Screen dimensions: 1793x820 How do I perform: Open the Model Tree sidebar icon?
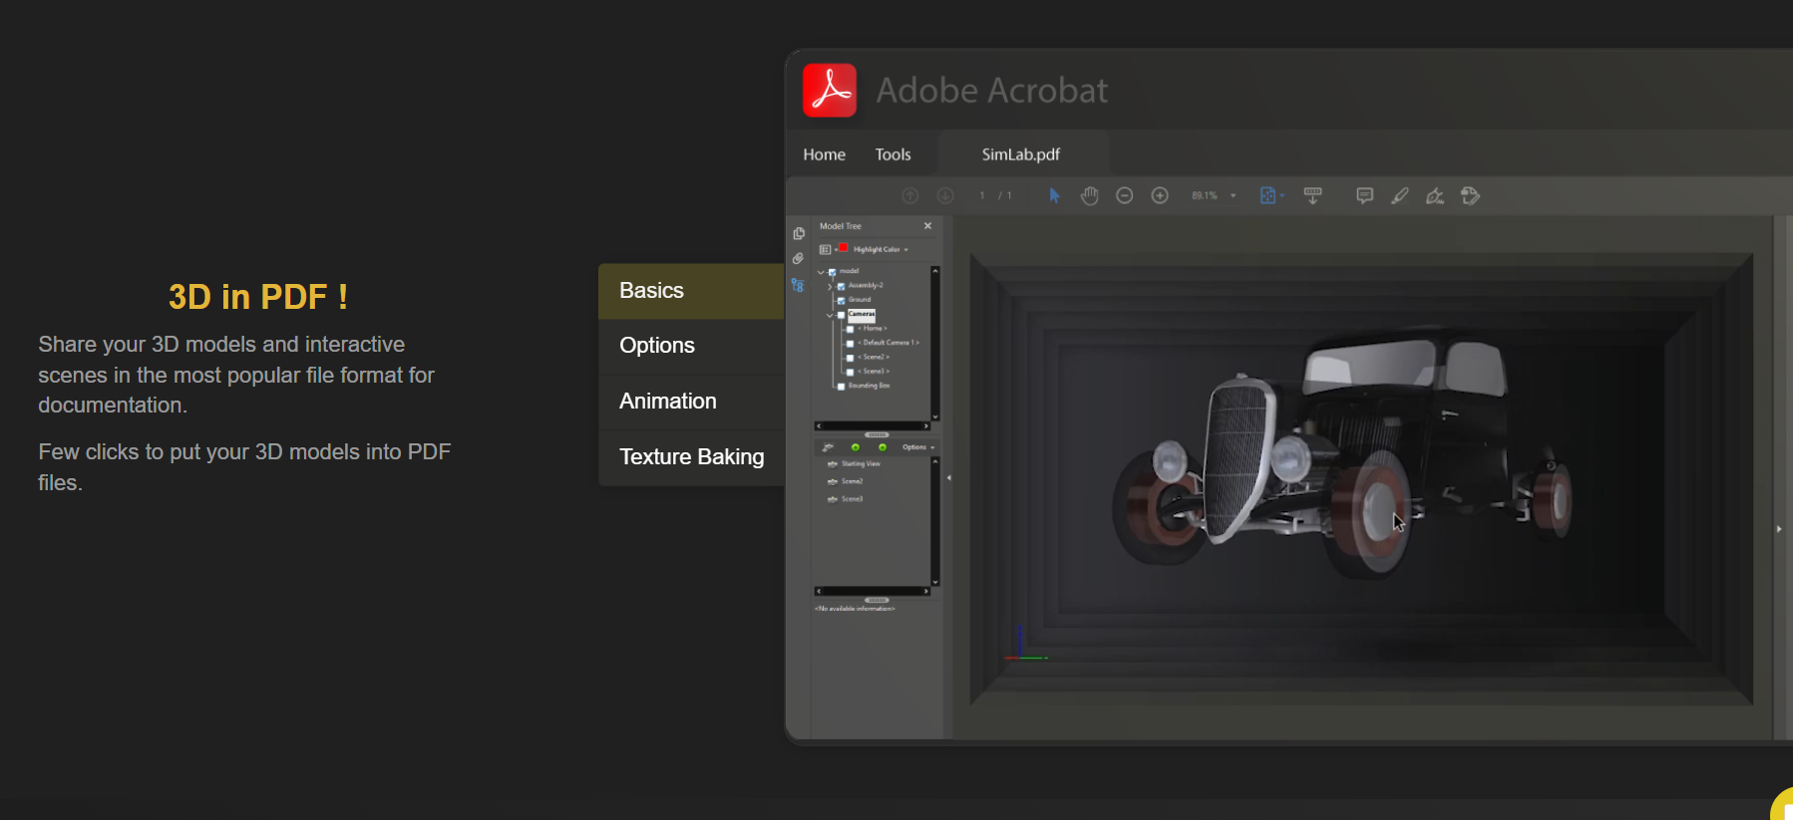click(x=798, y=285)
